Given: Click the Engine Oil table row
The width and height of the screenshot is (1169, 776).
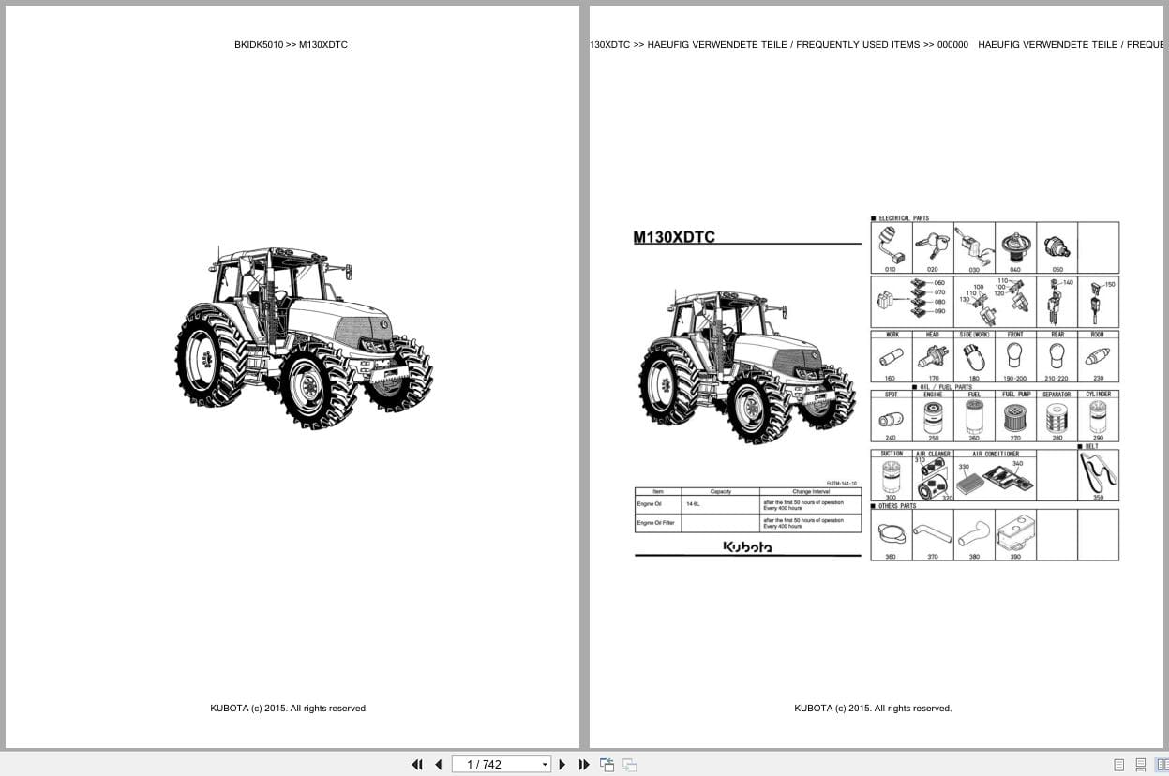Looking at the screenshot, I should (x=747, y=505).
